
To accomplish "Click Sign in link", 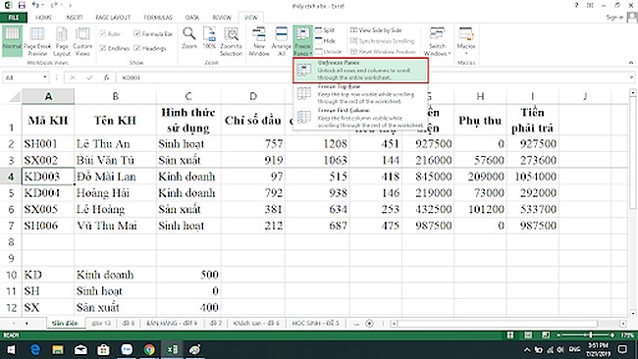I will point(614,18).
